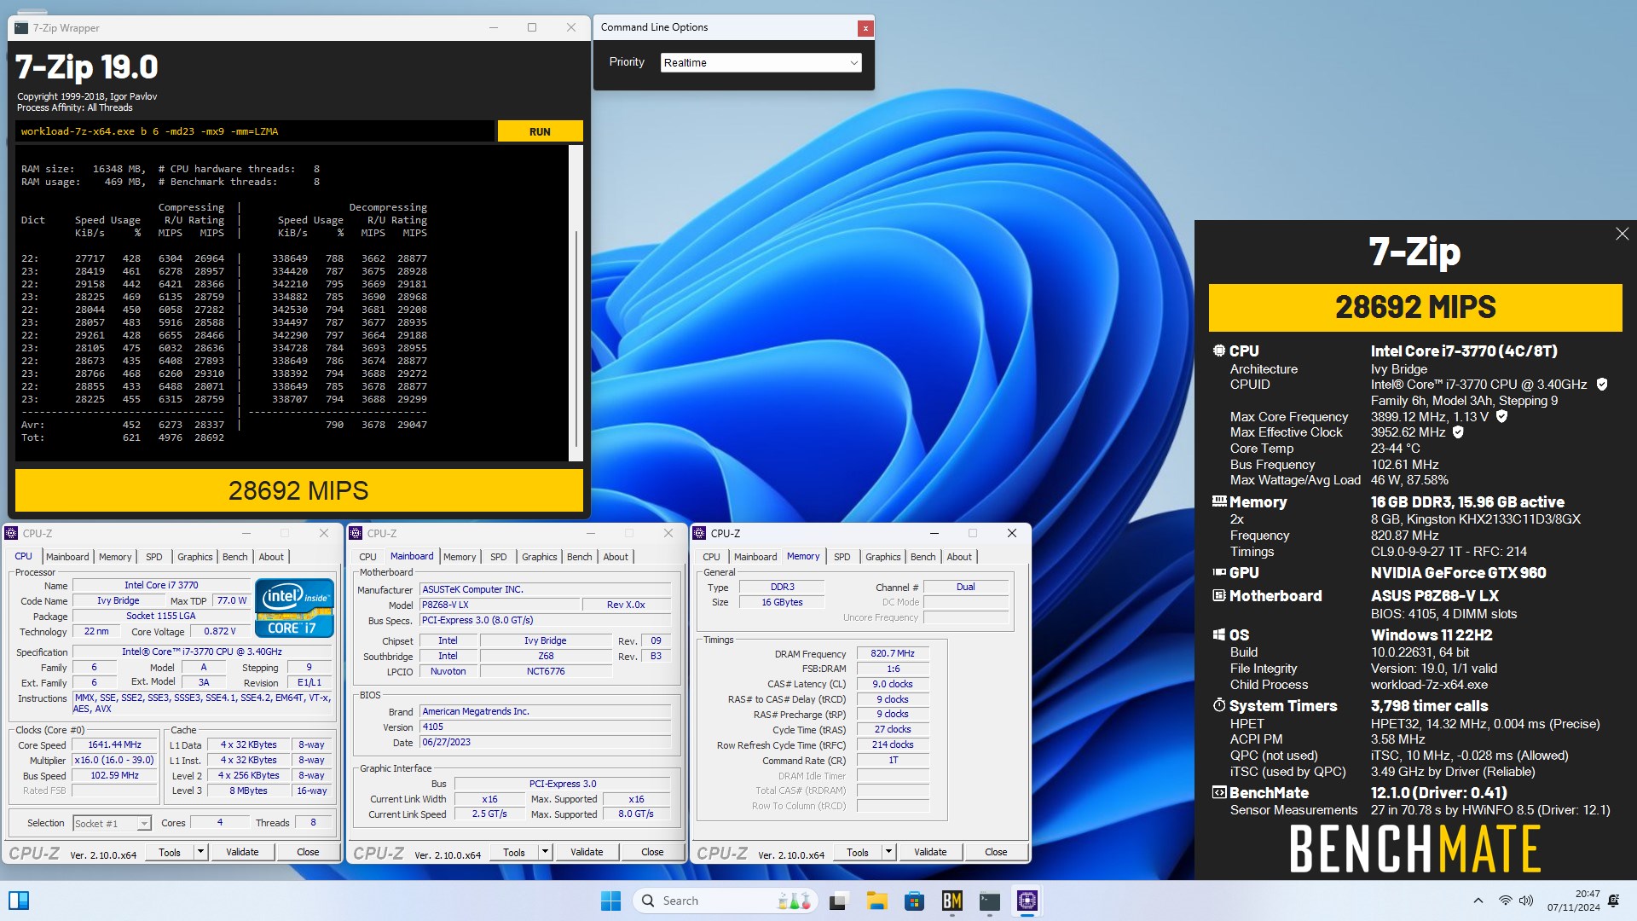Click the CPUID verified shield icon
Viewport: 1637px width, 921px height.
click(x=1602, y=385)
